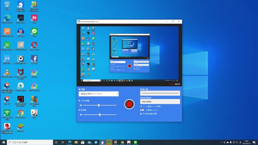Open the Windows Start menu
This screenshot has height=145, width=258.
[x=4, y=142]
